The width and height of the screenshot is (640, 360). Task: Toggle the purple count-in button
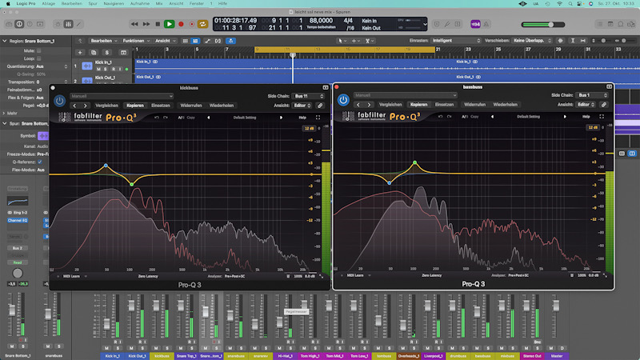(x=475, y=24)
